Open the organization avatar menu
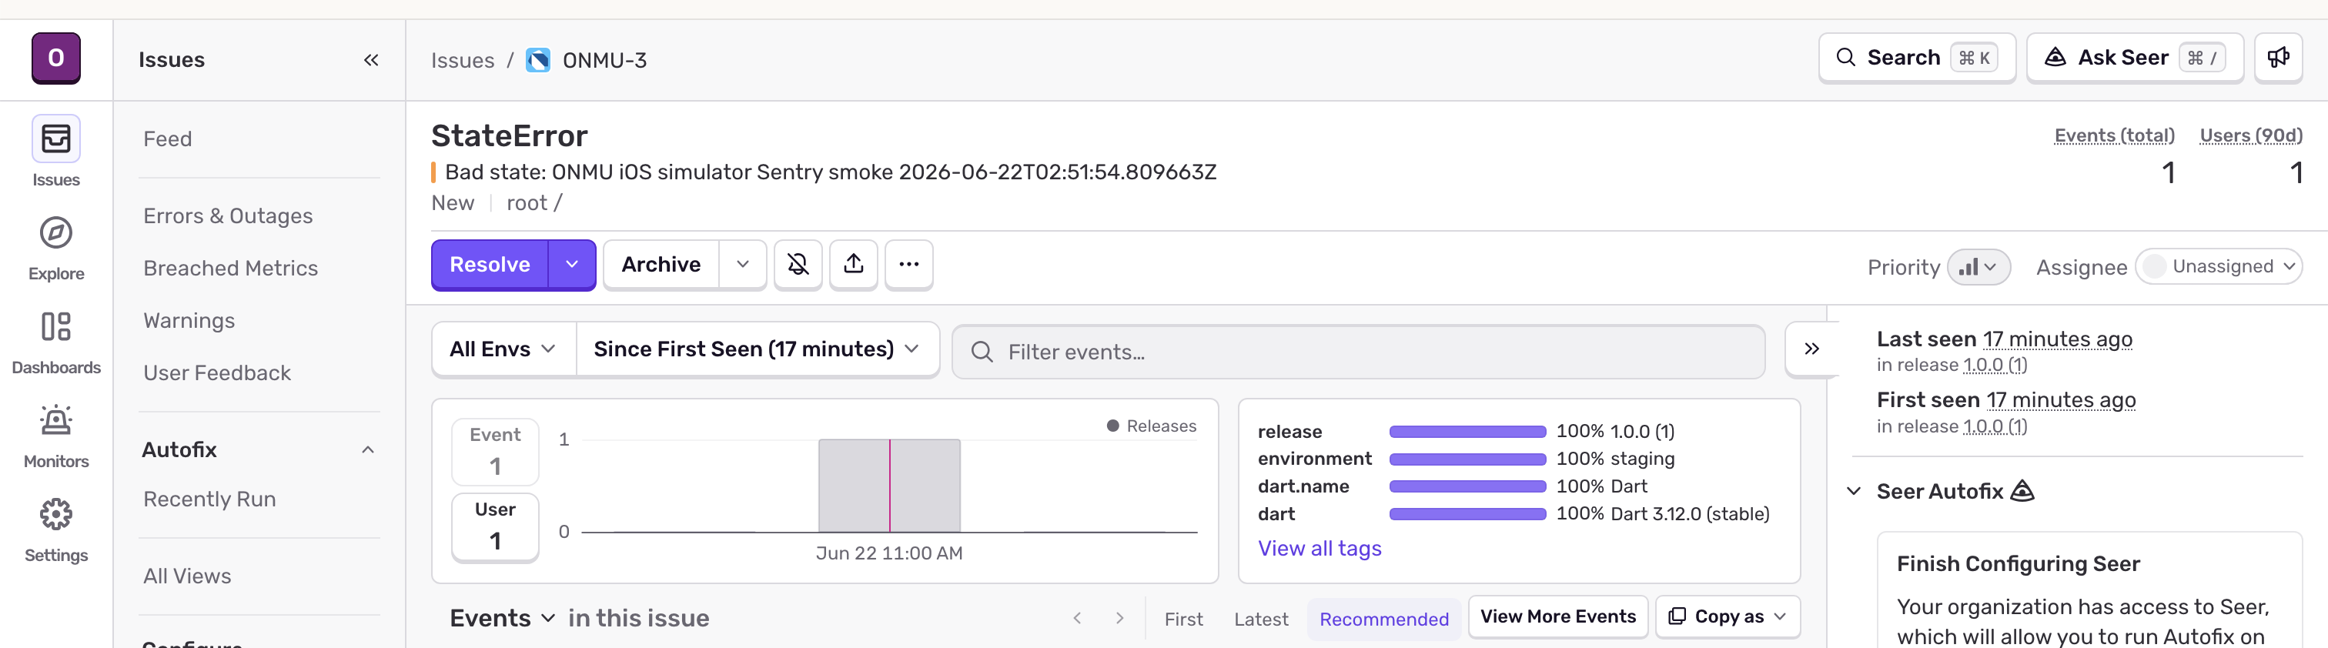The width and height of the screenshot is (2328, 648). 56,58
